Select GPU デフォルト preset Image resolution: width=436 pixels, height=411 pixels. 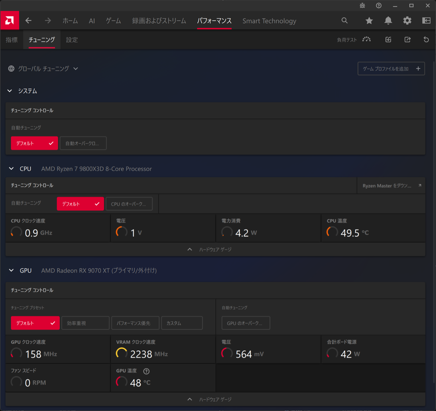[35, 323]
